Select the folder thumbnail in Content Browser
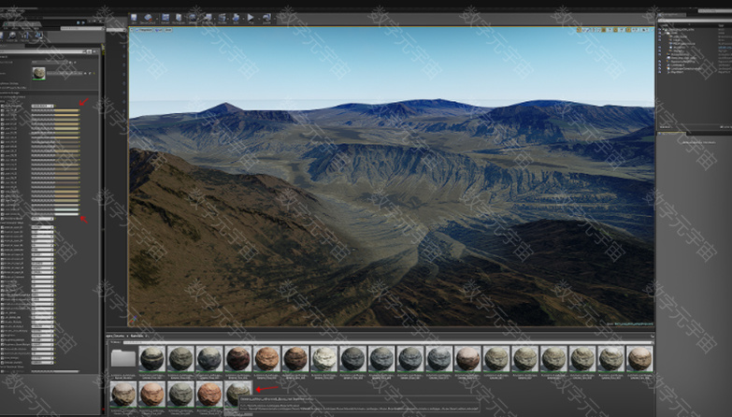The height and width of the screenshot is (417, 732). [x=123, y=359]
